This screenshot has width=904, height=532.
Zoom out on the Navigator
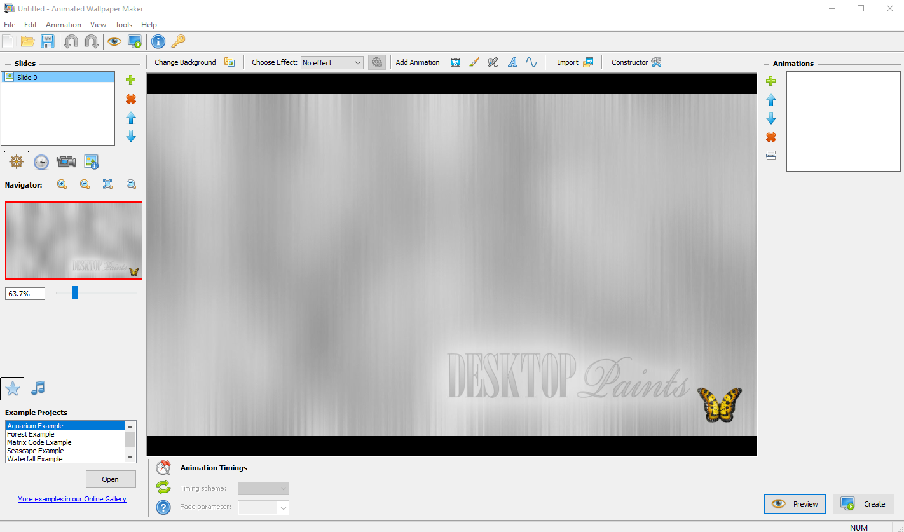coord(85,184)
